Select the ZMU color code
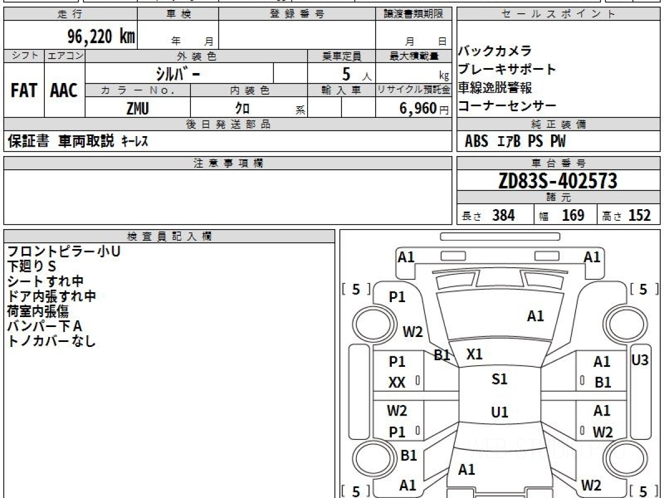 point(137,108)
